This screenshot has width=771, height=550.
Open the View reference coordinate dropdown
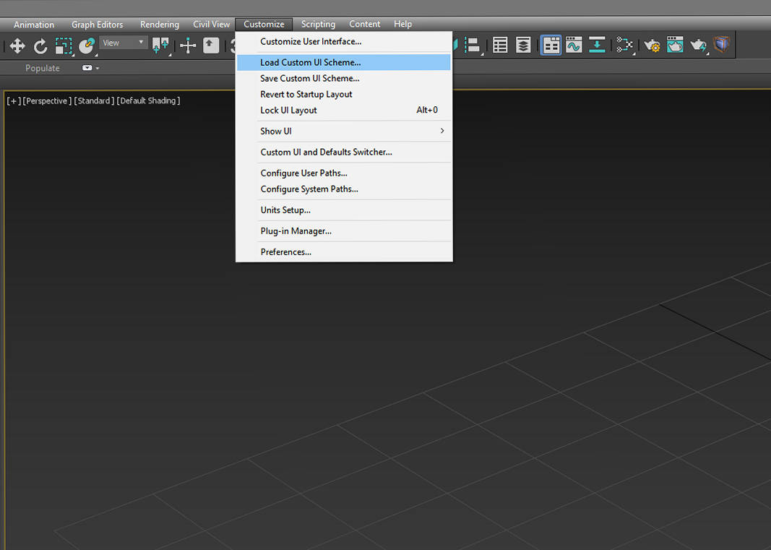pyautogui.click(x=123, y=43)
